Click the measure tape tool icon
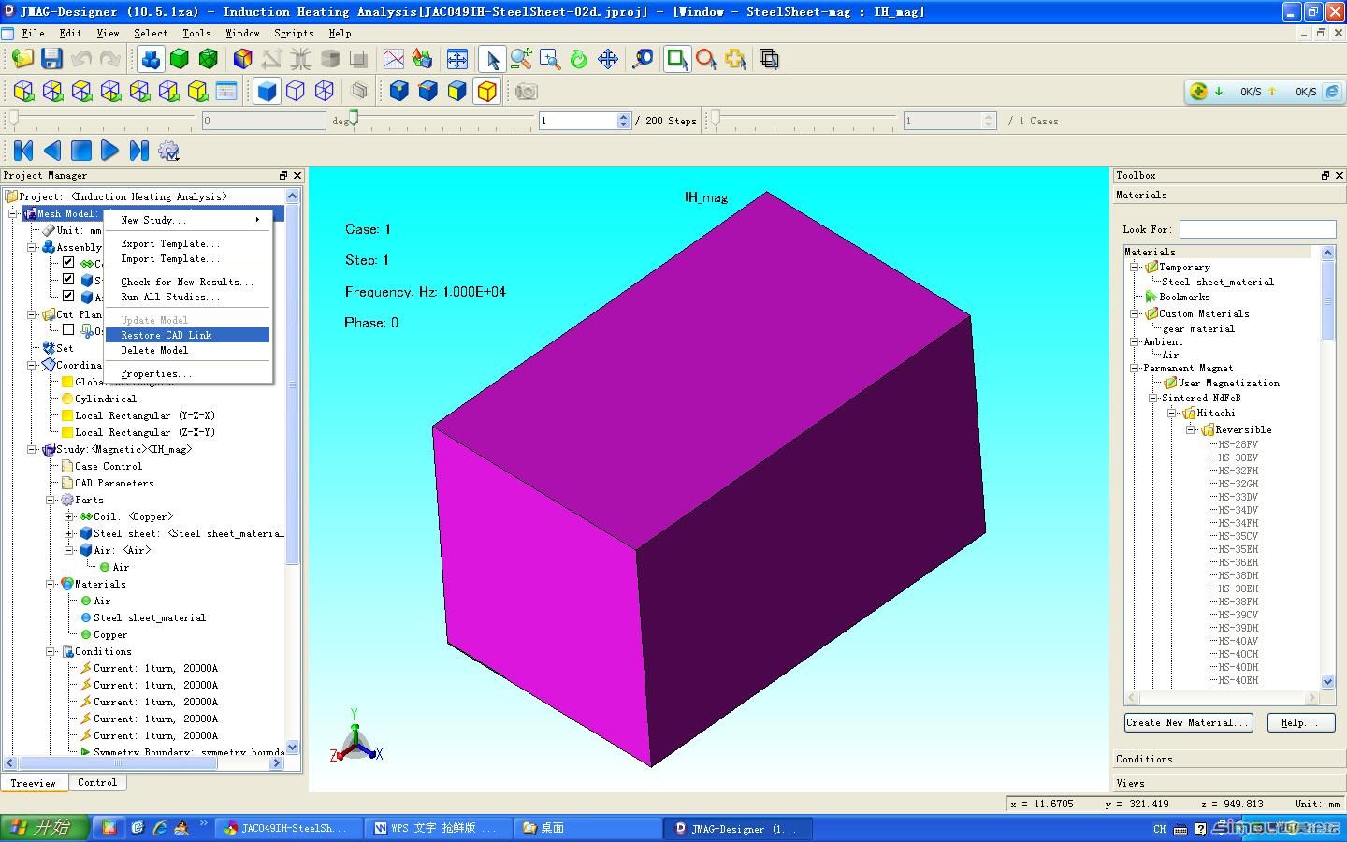The height and width of the screenshot is (842, 1347). click(x=643, y=59)
